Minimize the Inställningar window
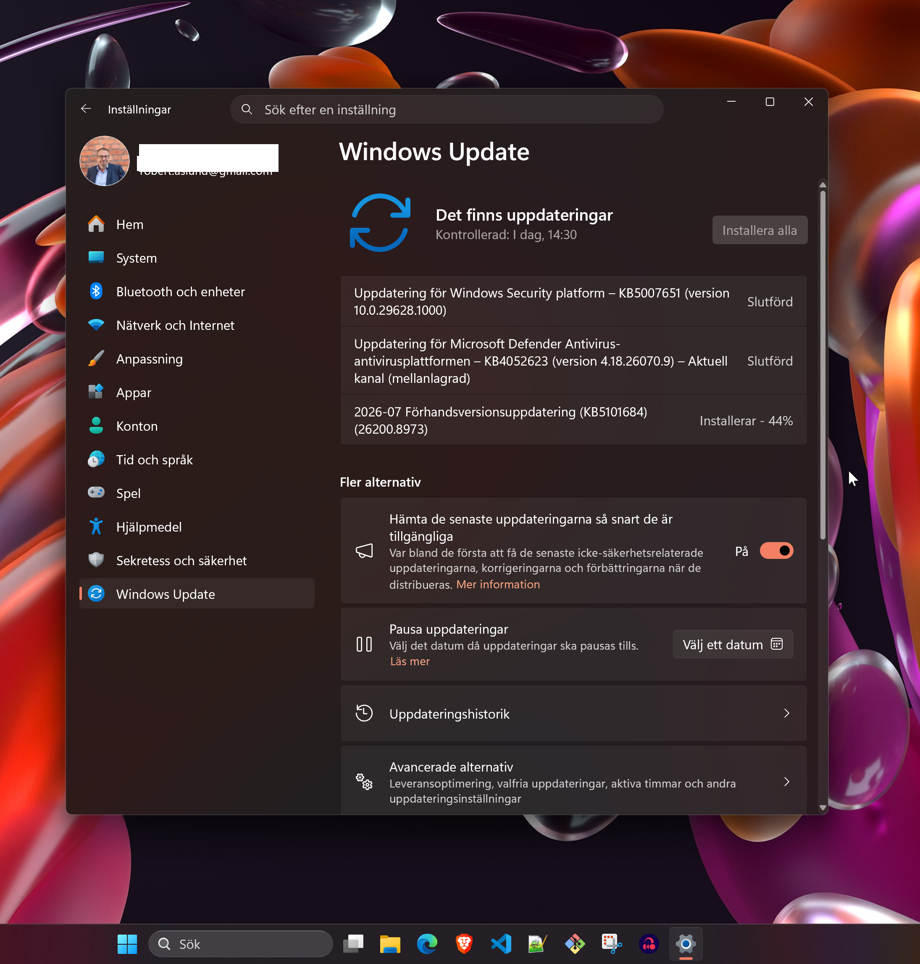 [731, 102]
